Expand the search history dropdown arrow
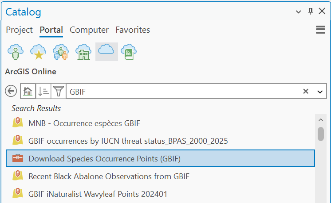The height and width of the screenshot is (203, 331). [x=320, y=92]
